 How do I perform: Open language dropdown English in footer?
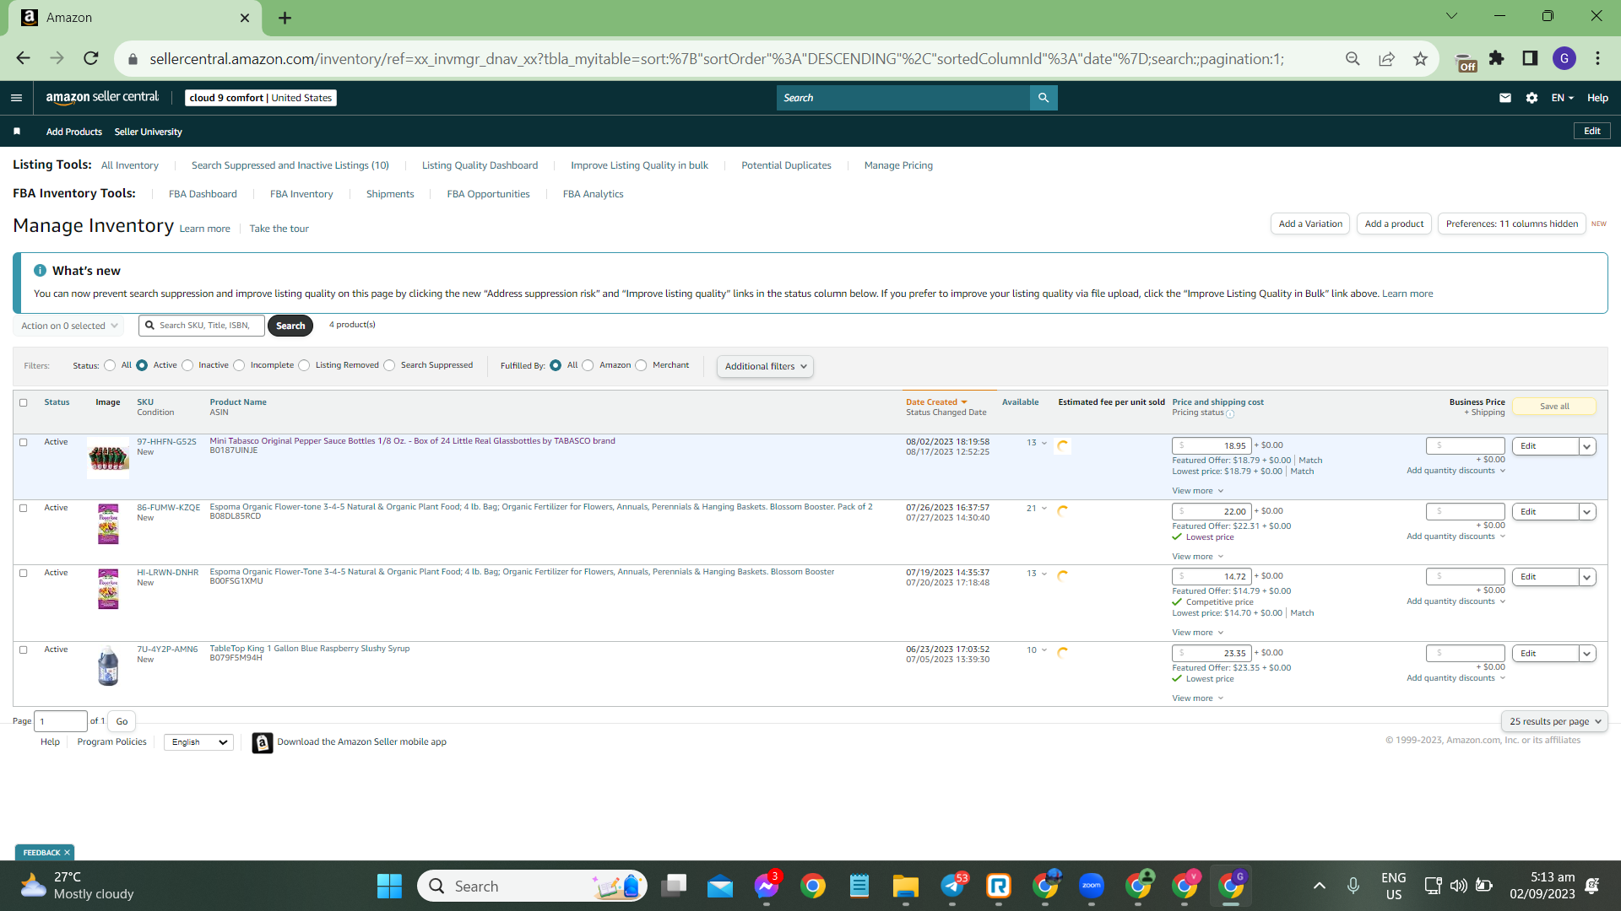pos(198,742)
